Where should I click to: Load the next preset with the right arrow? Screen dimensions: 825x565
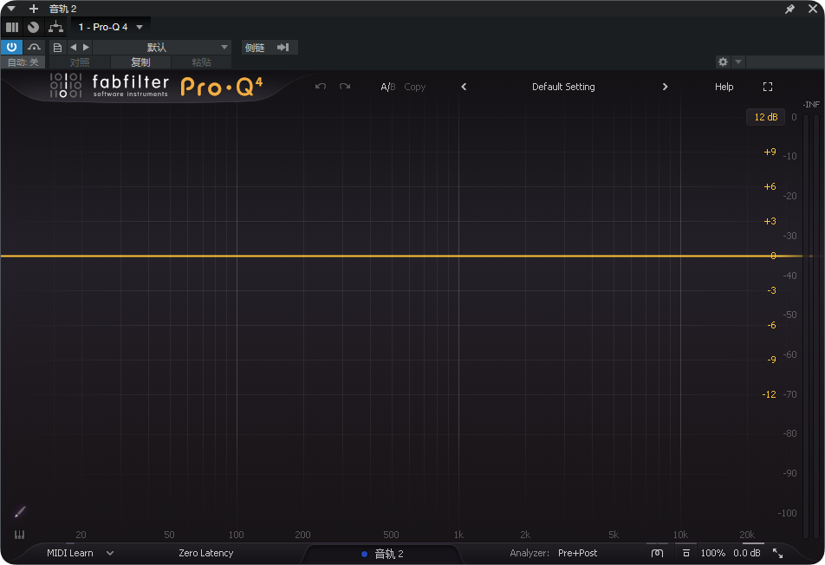point(87,48)
